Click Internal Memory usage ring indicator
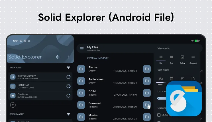 (68, 77)
